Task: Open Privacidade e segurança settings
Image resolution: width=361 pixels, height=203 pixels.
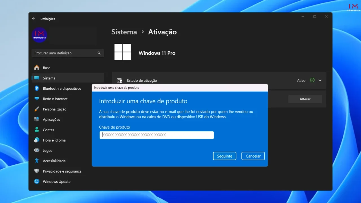Action: 68,171
